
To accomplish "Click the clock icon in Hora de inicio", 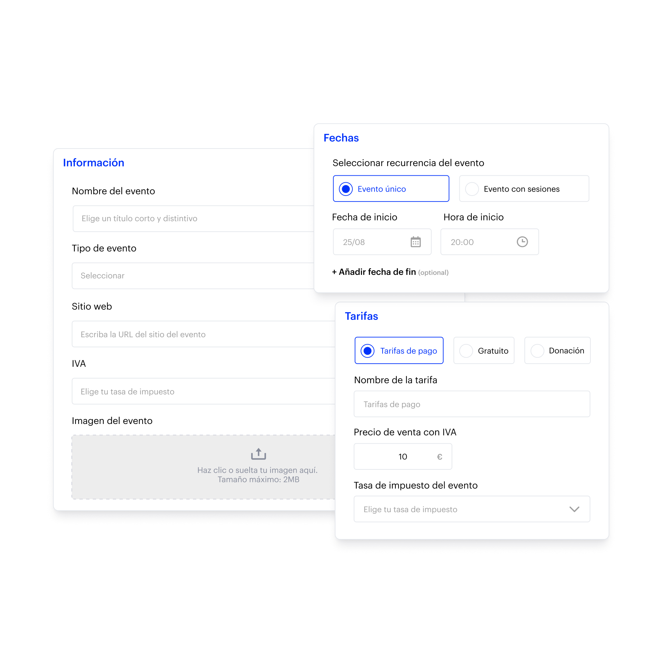I will (522, 242).
